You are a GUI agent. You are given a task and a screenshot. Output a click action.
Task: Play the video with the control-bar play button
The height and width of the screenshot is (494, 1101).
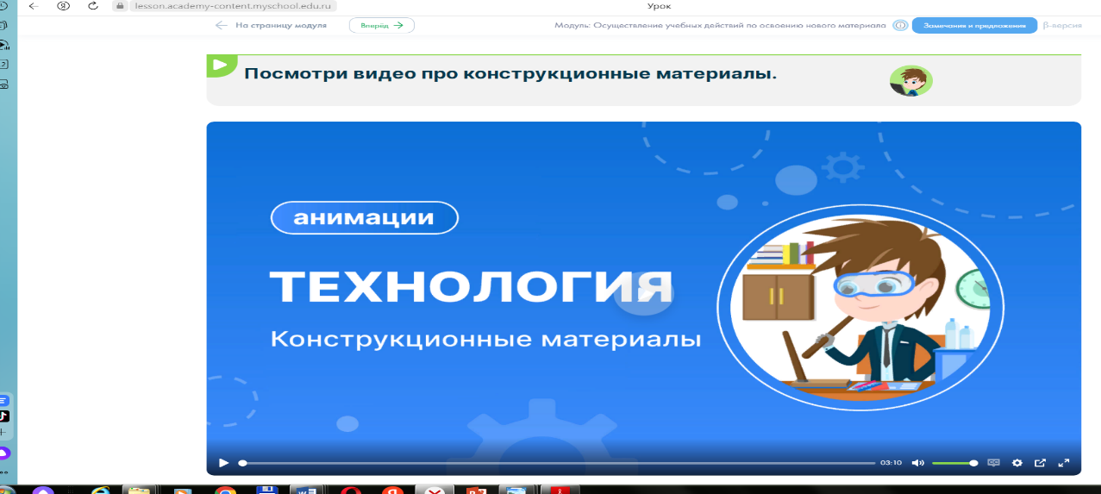(223, 463)
